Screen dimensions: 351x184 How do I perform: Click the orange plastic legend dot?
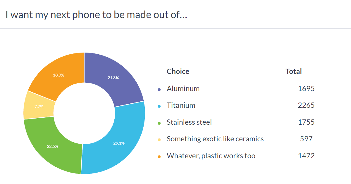159,157
